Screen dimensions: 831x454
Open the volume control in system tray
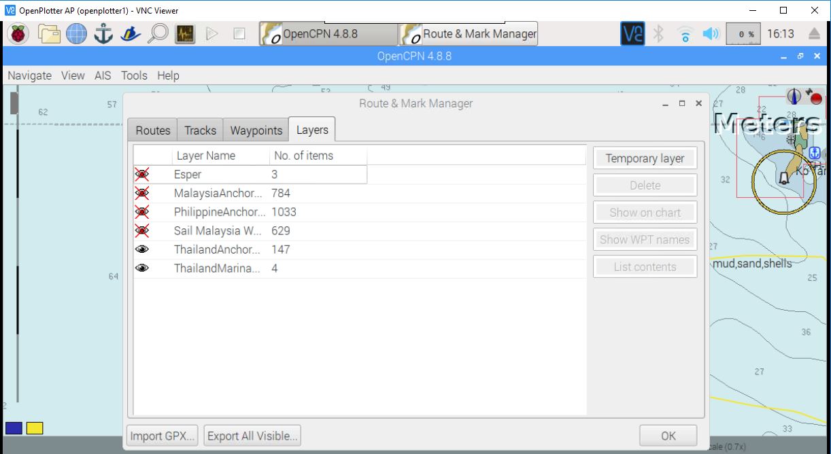click(x=709, y=33)
